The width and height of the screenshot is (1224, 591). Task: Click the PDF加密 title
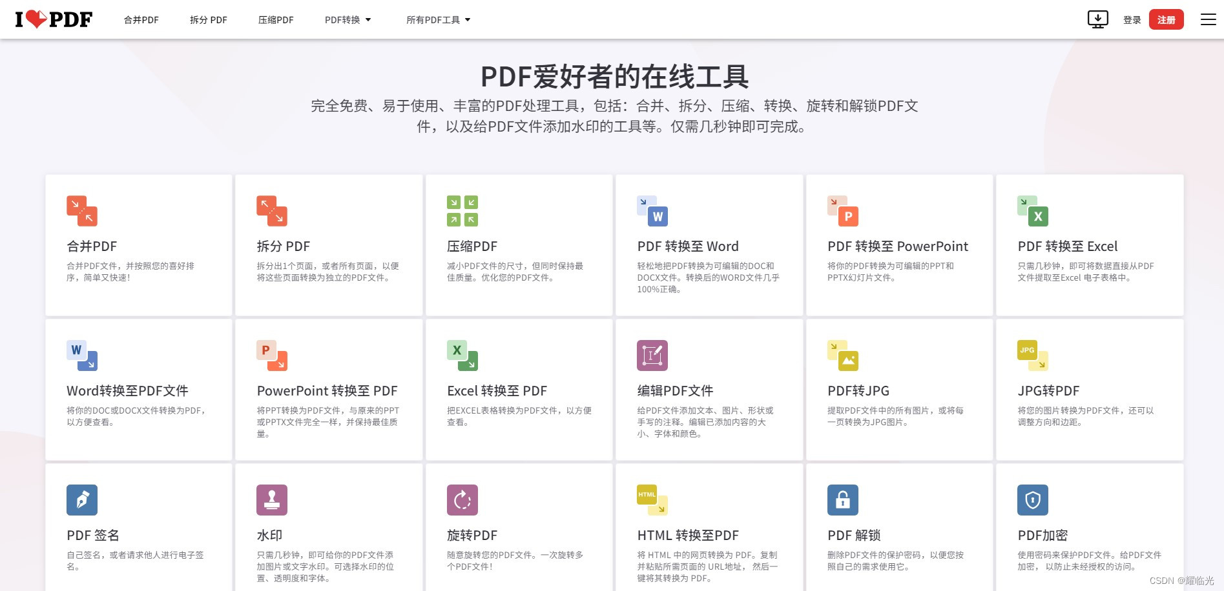click(1042, 536)
